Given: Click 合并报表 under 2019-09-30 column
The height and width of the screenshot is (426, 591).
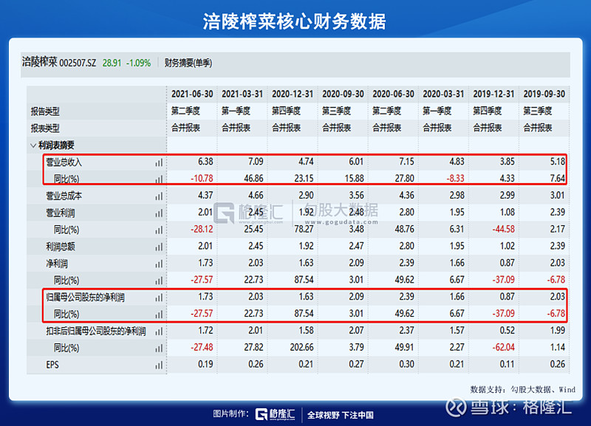Looking at the screenshot, I should click(x=538, y=128).
